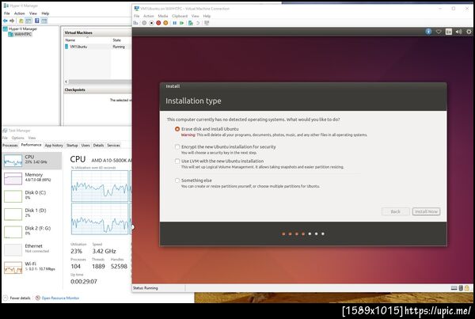Select VM1Ubuntu row in Virtual Machines list
This screenshot has height=319, width=475.
point(97,47)
